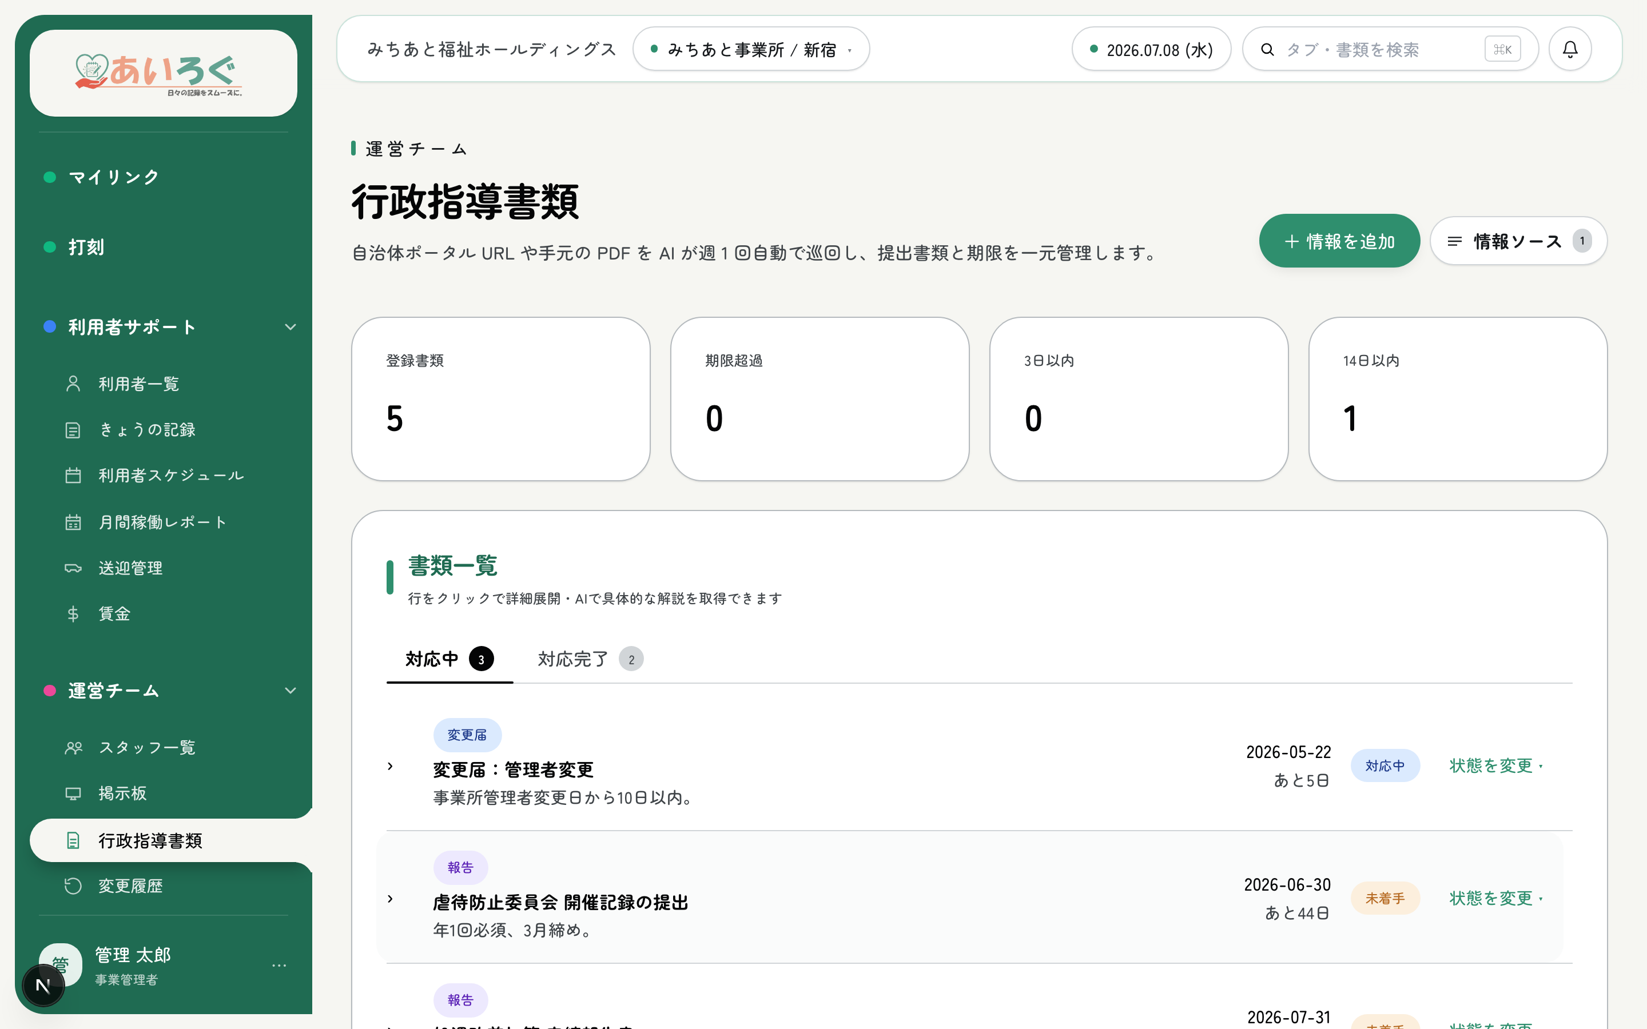Click the 変更届 category tag
Screen dimensions: 1647x1029
pos(467,735)
